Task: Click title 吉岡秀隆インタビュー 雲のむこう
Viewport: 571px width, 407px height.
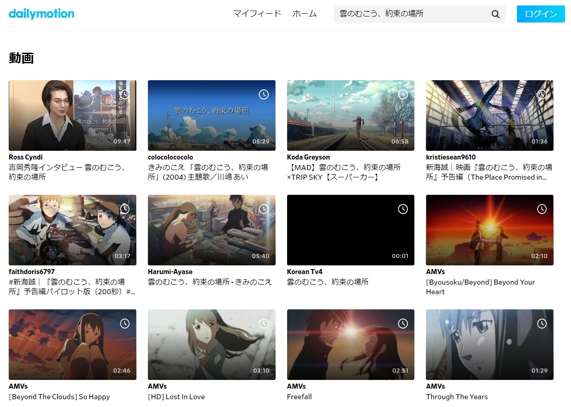Action: (67, 172)
